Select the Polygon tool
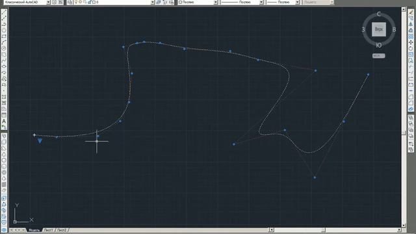Image resolution: width=416 pixels, height=234 pixels. click(4, 31)
